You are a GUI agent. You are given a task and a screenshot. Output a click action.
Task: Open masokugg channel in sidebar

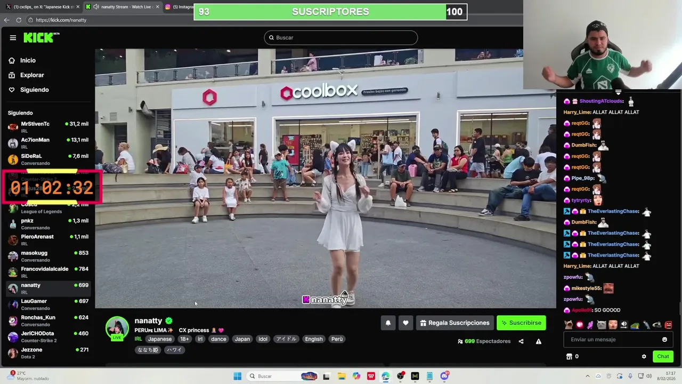click(48, 256)
